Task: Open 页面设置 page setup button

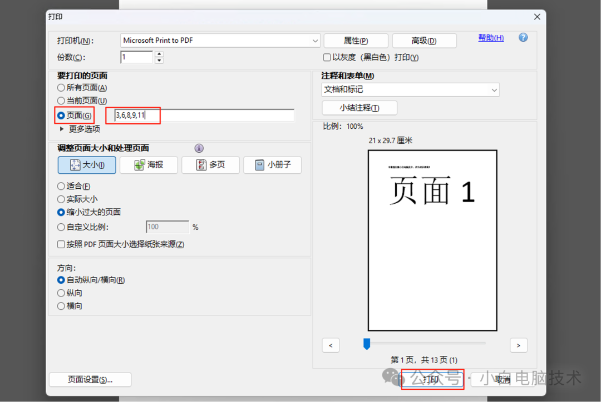Action: [90, 379]
